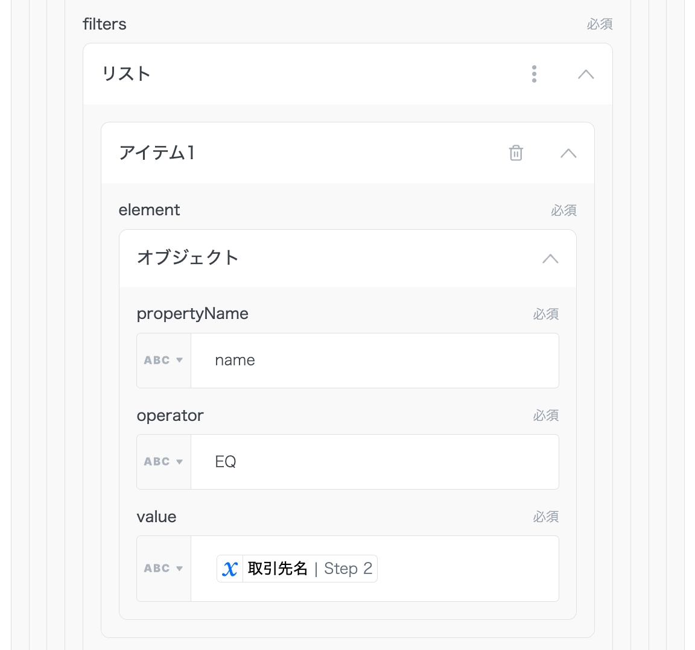Screen dimensions: 695x650
Task: Delete アイテム1 with the trash icon
Action: click(516, 153)
